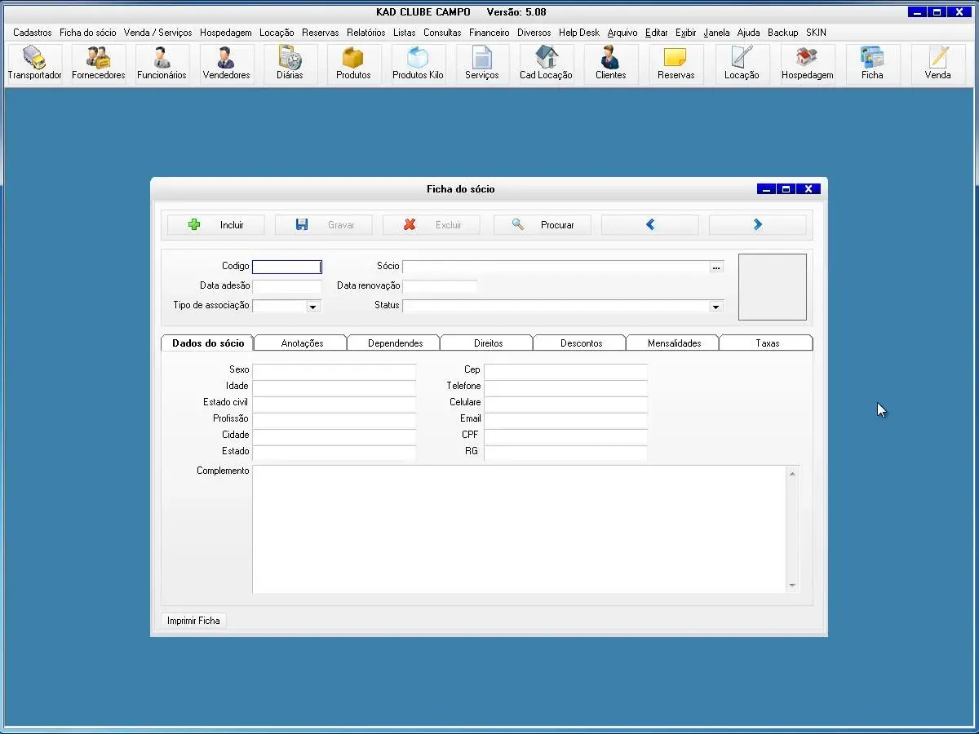This screenshot has width=979, height=734.
Task: Open the Relatórios menu
Action: pos(365,33)
